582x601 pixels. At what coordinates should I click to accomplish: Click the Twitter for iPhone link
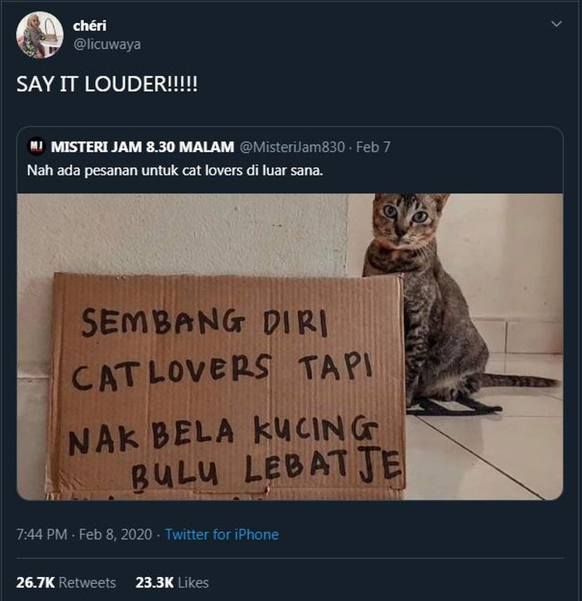[222, 534]
